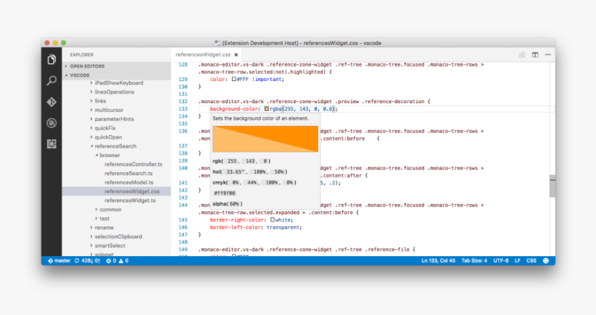Click 'transparent' value on line 146
The height and width of the screenshot is (315, 596).
[283, 227]
